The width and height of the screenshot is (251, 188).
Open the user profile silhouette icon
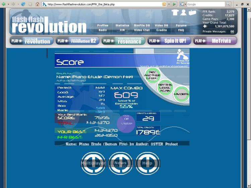click(183, 12)
